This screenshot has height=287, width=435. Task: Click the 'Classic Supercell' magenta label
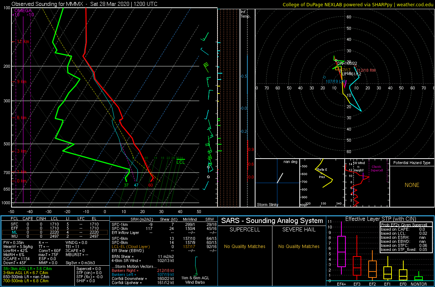[377, 169]
